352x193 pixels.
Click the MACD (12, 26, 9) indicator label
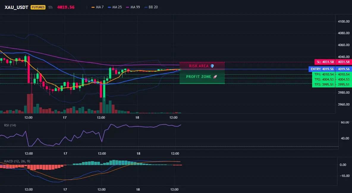[17, 161]
